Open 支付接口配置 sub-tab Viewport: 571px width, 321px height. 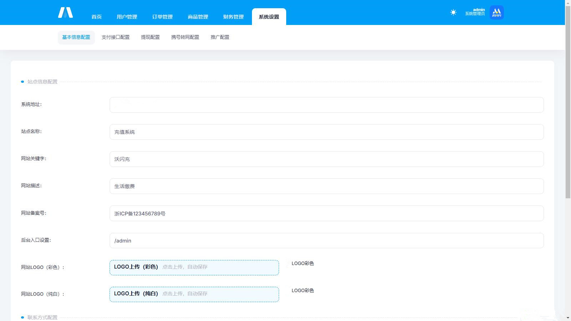115,37
